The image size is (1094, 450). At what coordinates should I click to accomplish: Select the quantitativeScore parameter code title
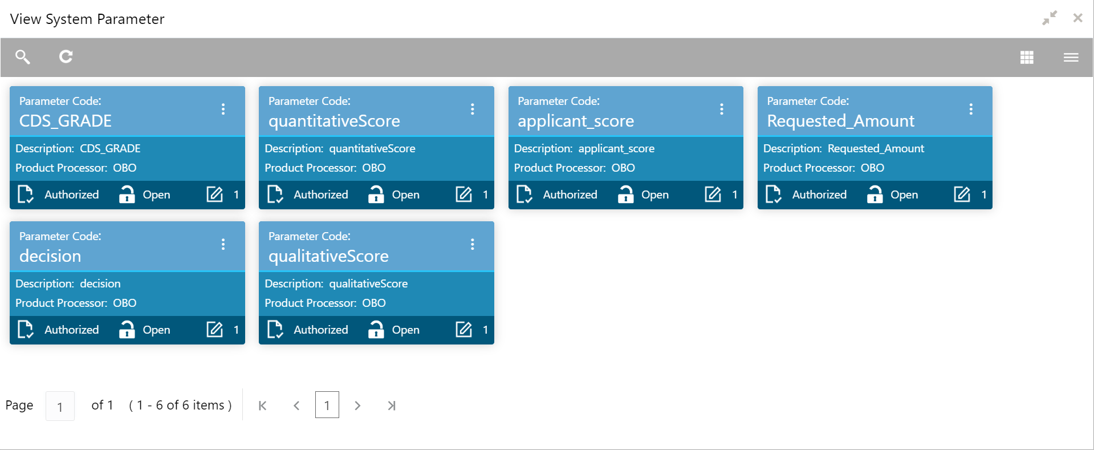[x=334, y=121]
